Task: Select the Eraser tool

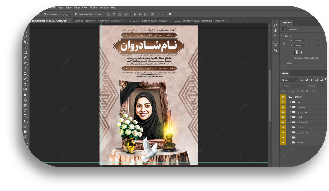Action: (x=25, y=84)
